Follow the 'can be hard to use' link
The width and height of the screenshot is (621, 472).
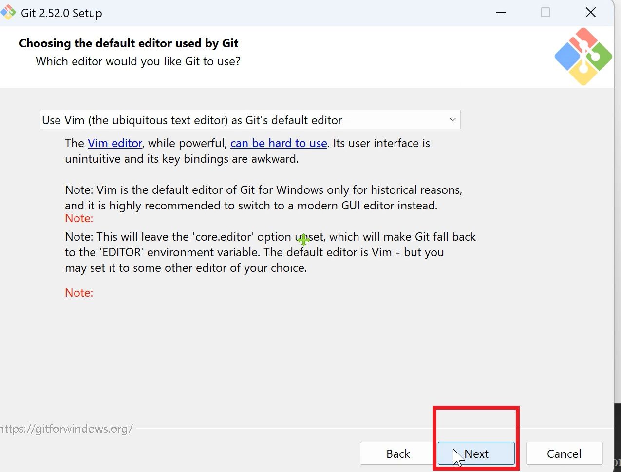(x=279, y=143)
